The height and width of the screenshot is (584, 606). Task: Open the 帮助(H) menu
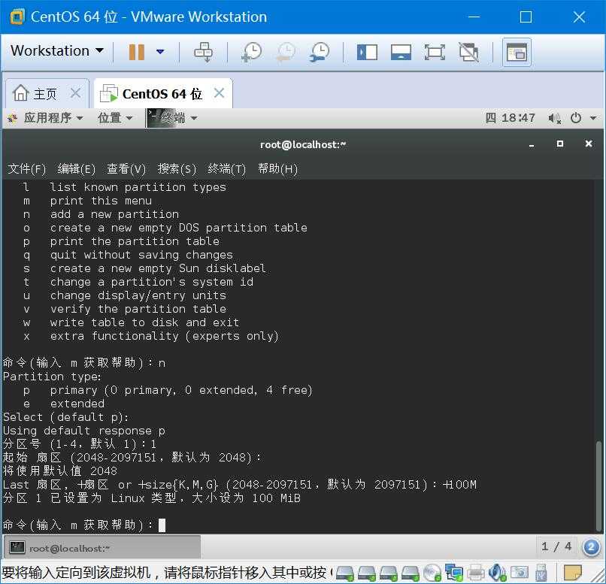(x=278, y=169)
